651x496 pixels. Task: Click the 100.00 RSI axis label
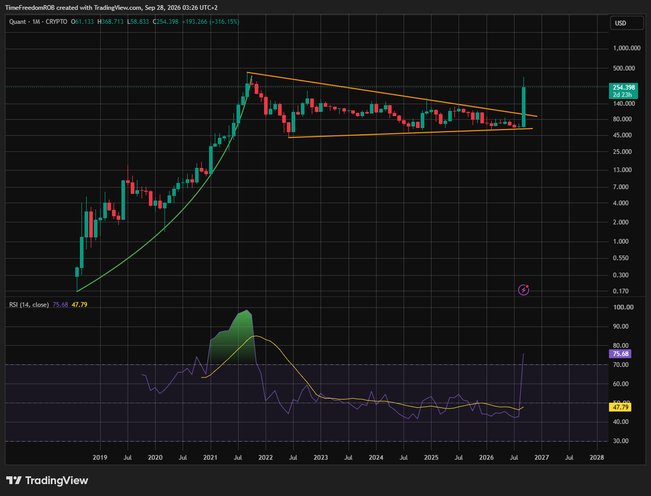pyautogui.click(x=622, y=307)
